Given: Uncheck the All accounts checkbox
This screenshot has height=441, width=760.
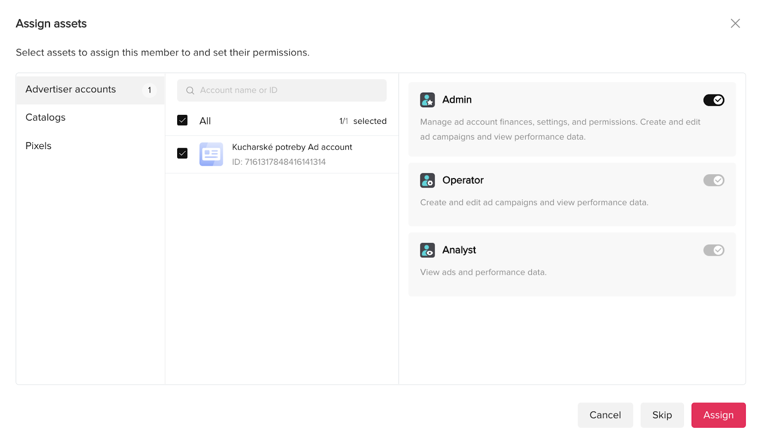Looking at the screenshot, I should tap(182, 121).
